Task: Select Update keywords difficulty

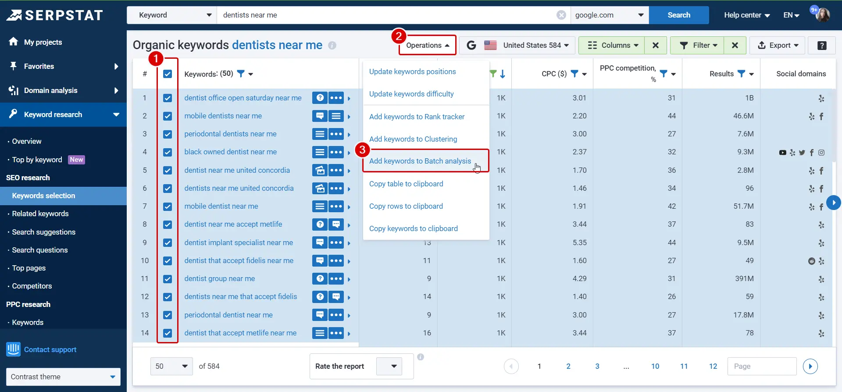Action: tap(411, 94)
